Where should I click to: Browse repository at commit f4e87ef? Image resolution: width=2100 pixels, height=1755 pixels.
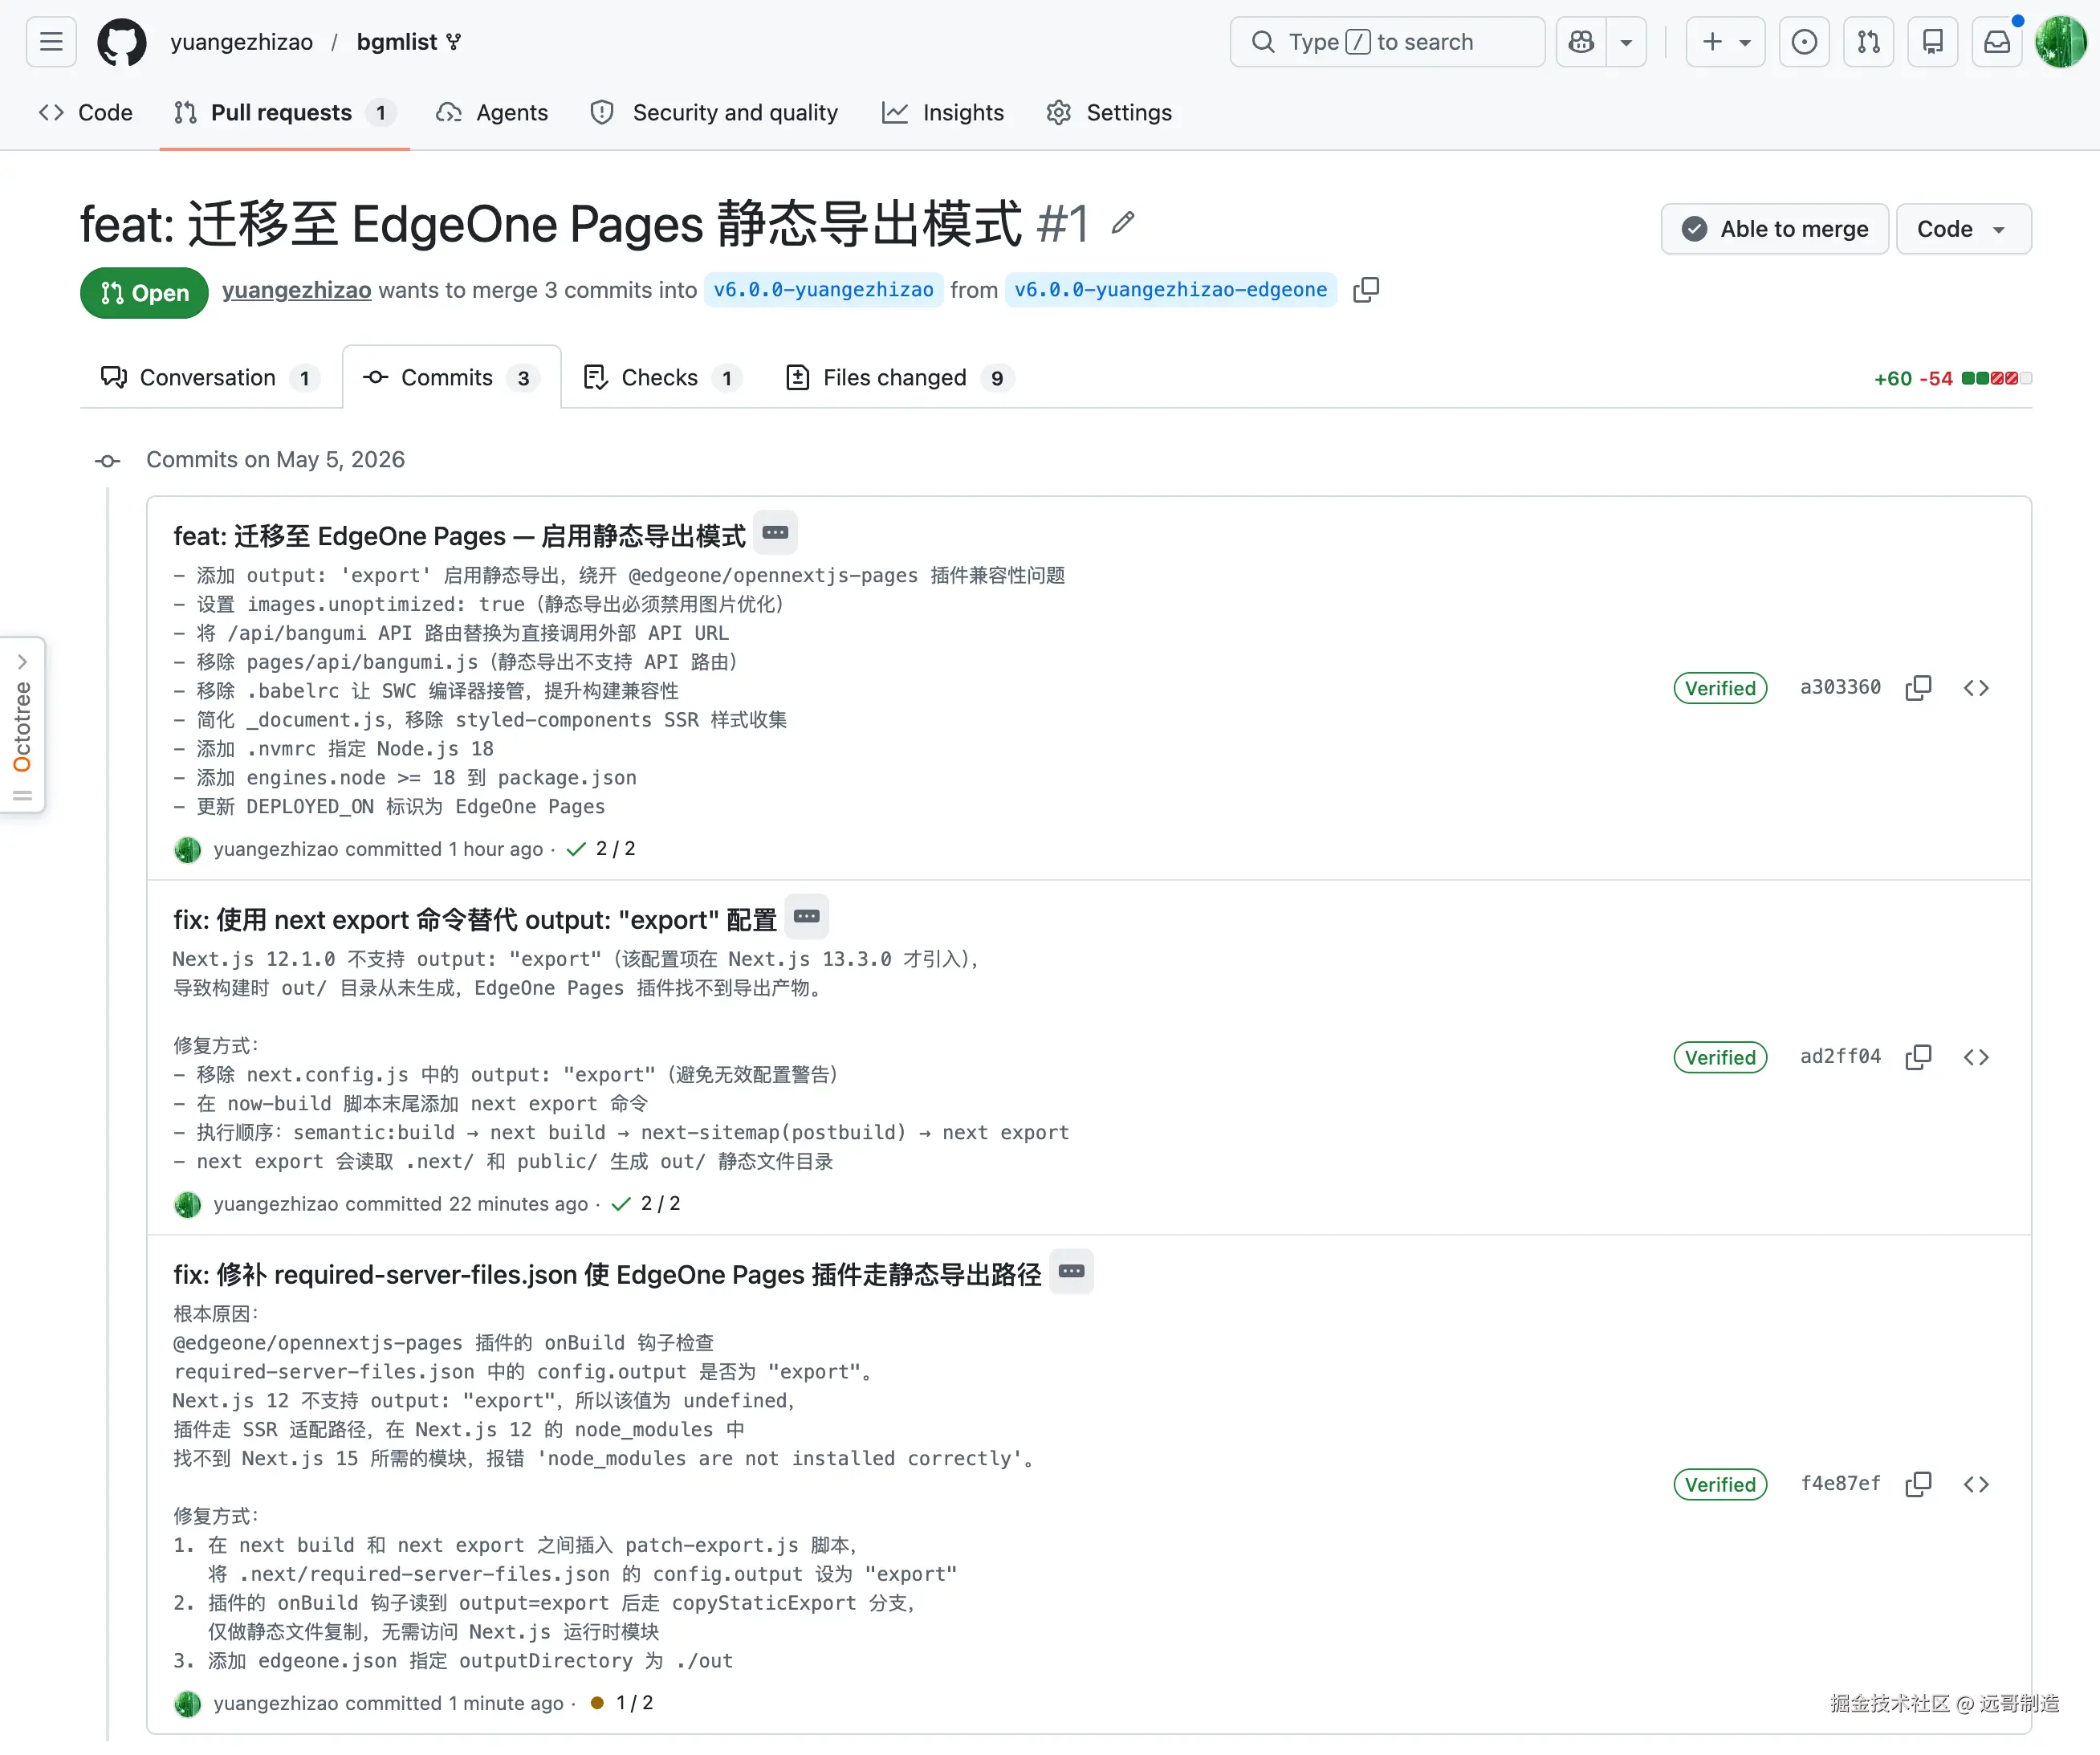pos(1976,1484)
